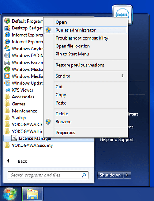The image size is (154, 201).
Task: Click the Windows Fax and Scan icon
Action: 7,62
